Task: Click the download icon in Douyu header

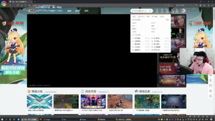Action: click(177, 10)
